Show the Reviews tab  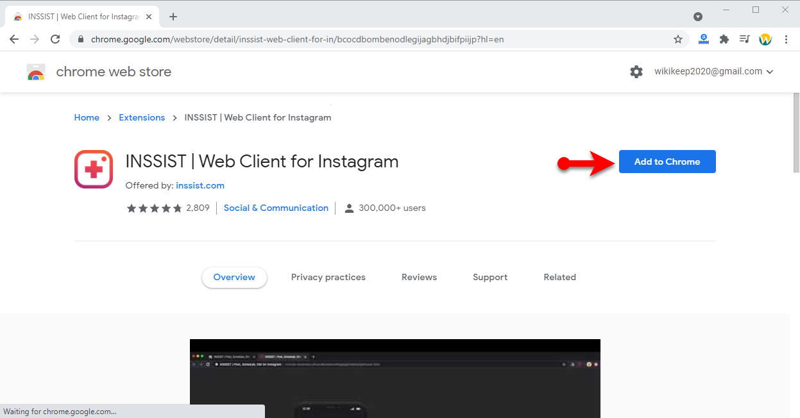[419, 278]
